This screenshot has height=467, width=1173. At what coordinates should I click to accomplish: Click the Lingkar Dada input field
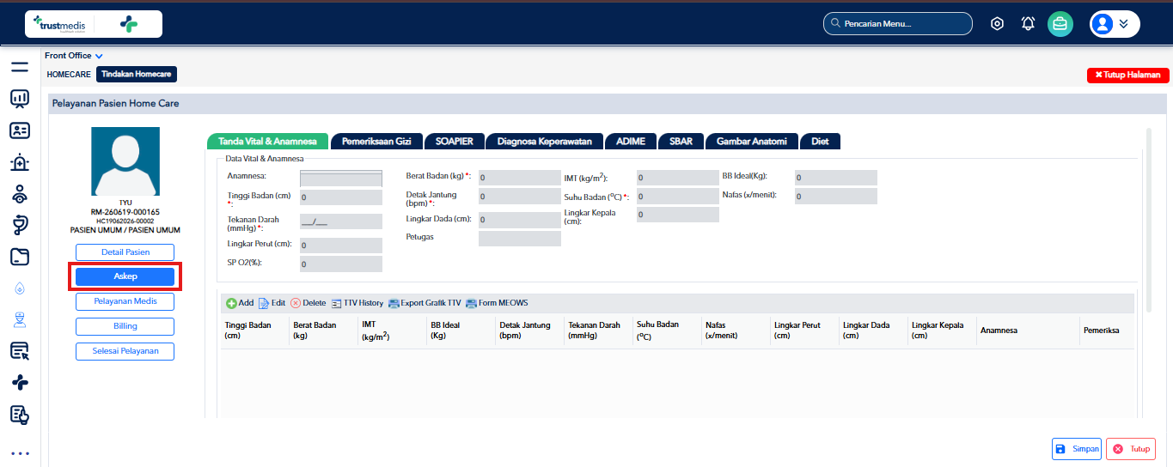point(520,220)
